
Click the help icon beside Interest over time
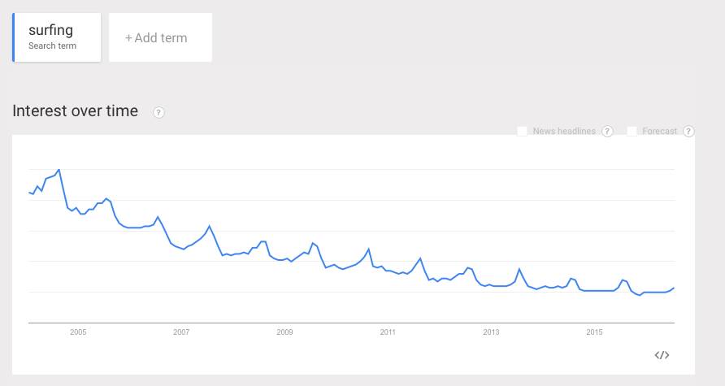[x=159, y=112]
